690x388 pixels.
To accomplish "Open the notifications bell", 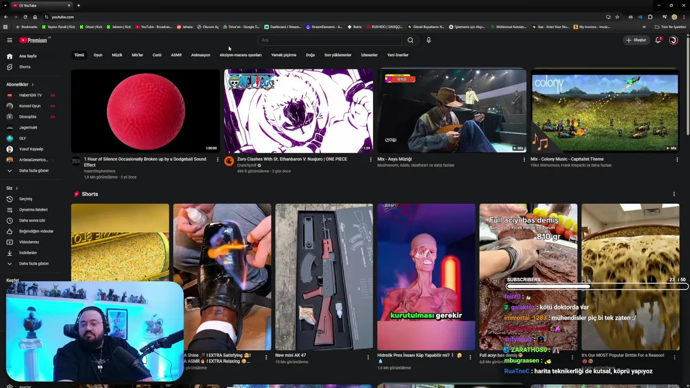I will tap(658, 40).
